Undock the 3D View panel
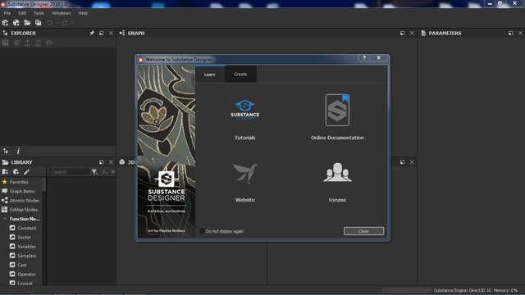 [402, 162]
